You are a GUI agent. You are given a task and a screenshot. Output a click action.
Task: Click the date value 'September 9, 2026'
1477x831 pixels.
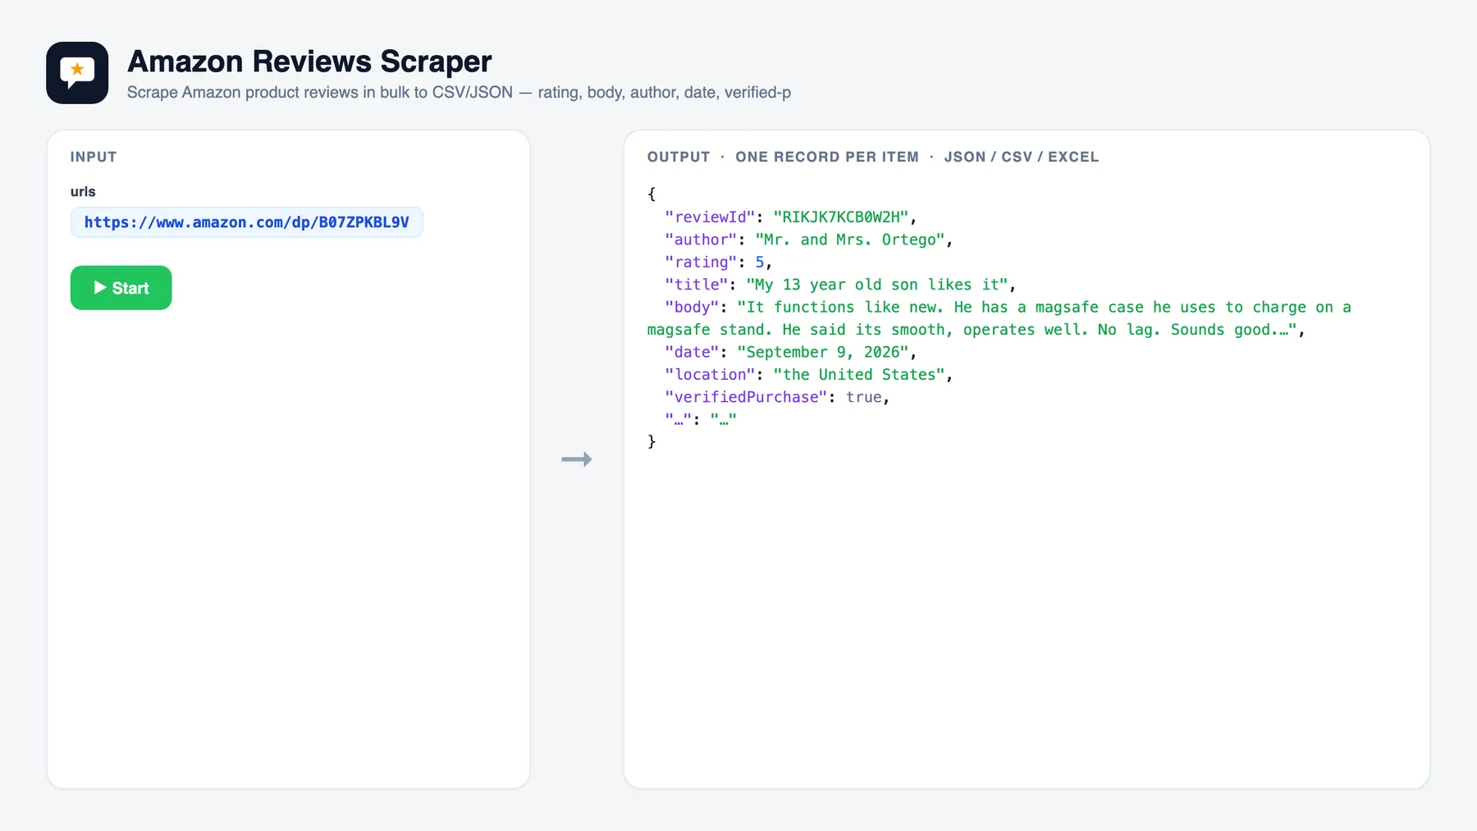pos(822,352)
